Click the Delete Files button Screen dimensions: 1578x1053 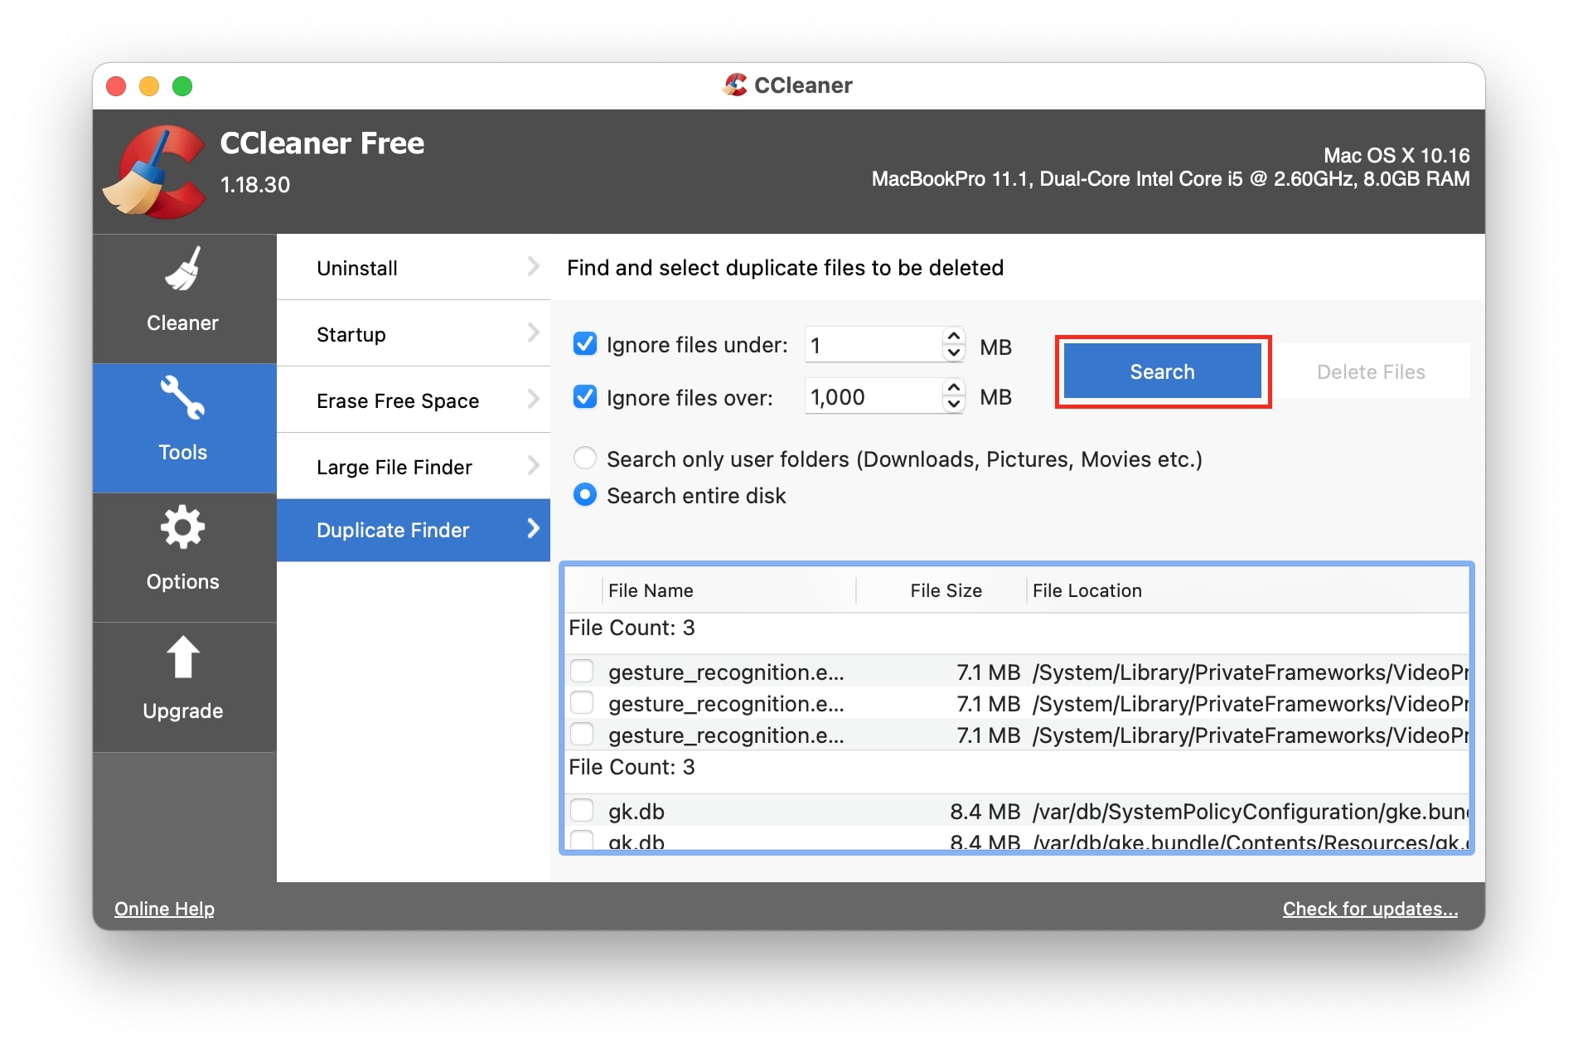(1371, 371)
